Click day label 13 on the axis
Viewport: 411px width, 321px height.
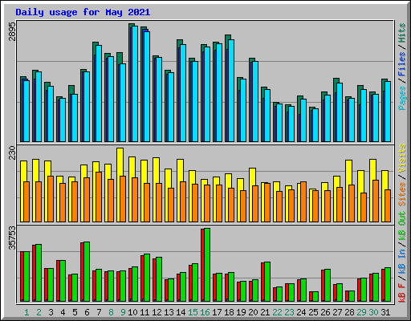click(x=169, y=312)
